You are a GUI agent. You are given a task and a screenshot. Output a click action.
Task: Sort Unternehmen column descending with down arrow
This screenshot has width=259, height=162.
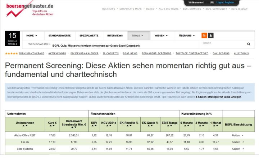pos(26,125)
